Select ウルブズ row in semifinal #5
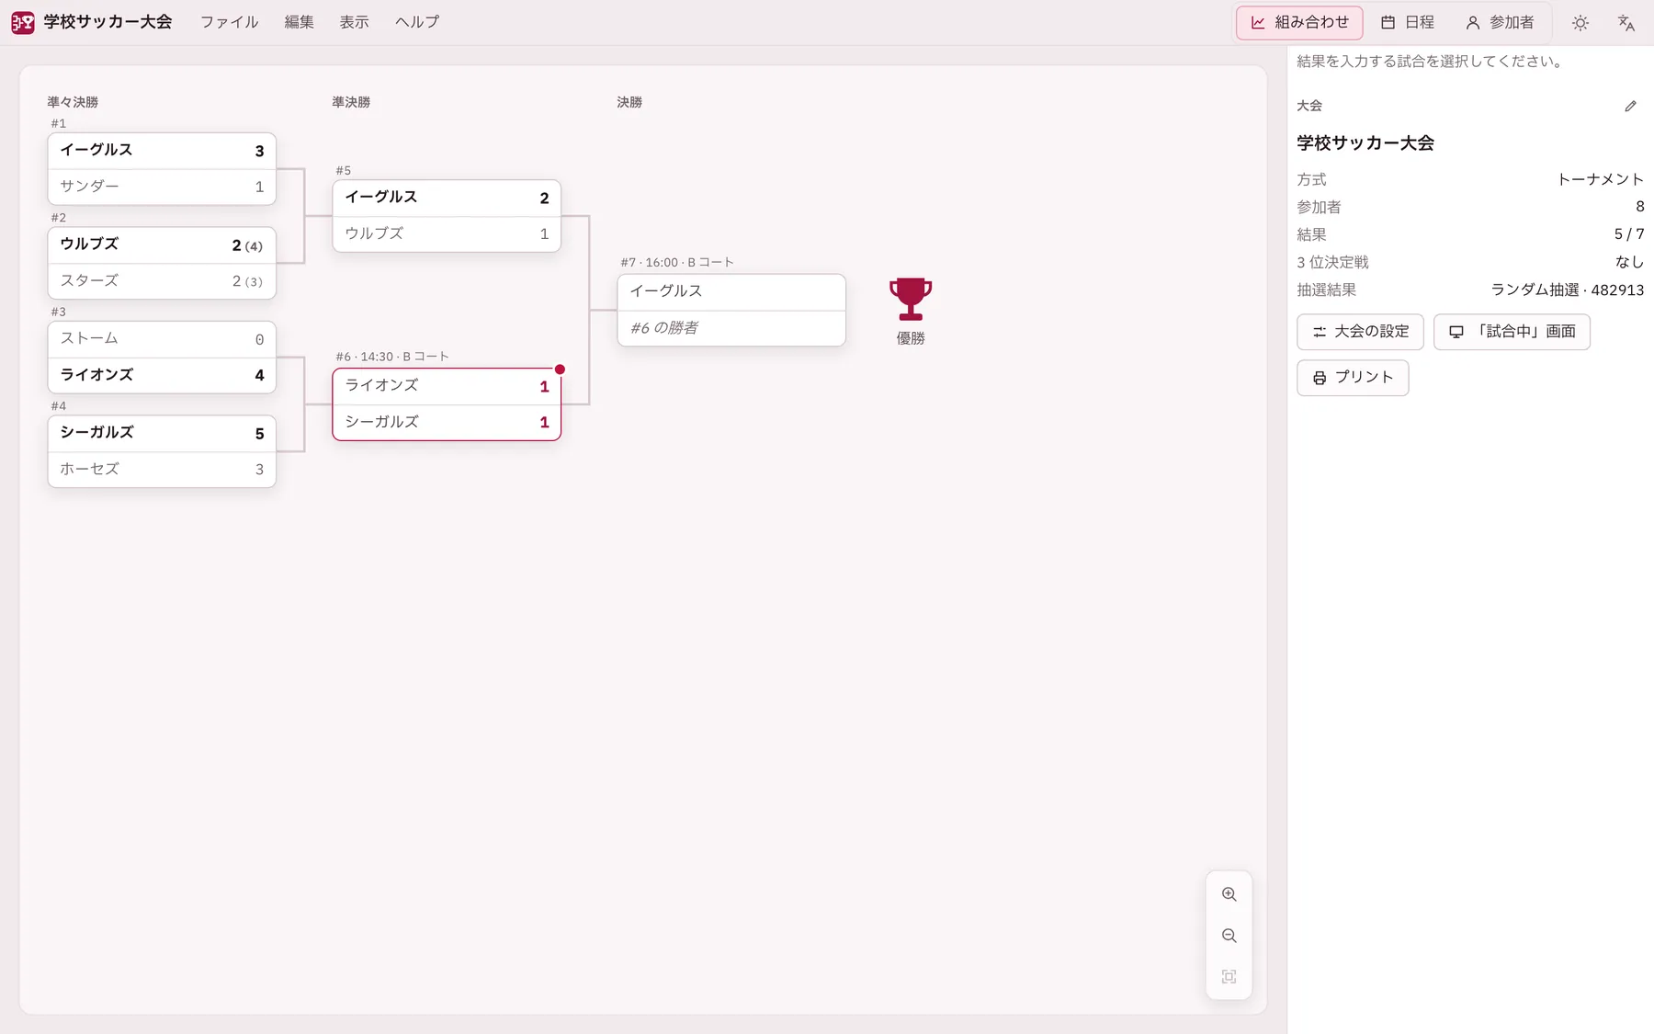 (447, 234)
